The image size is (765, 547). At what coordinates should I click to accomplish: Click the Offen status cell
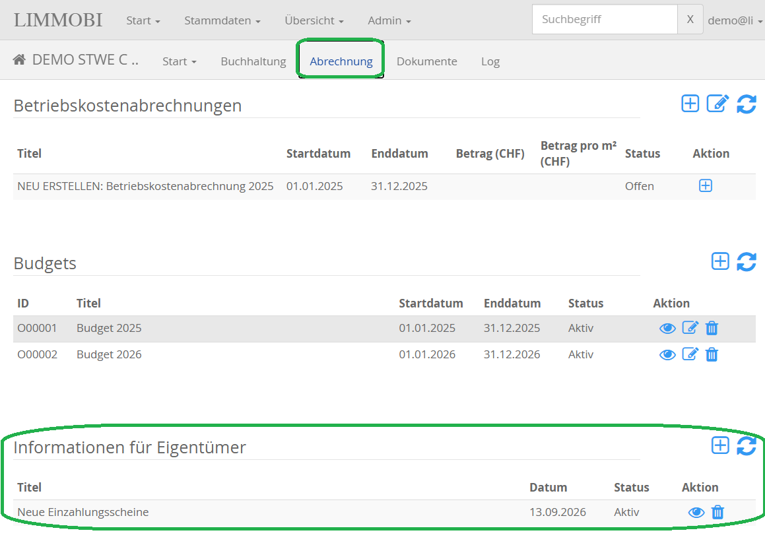[639, 186]
